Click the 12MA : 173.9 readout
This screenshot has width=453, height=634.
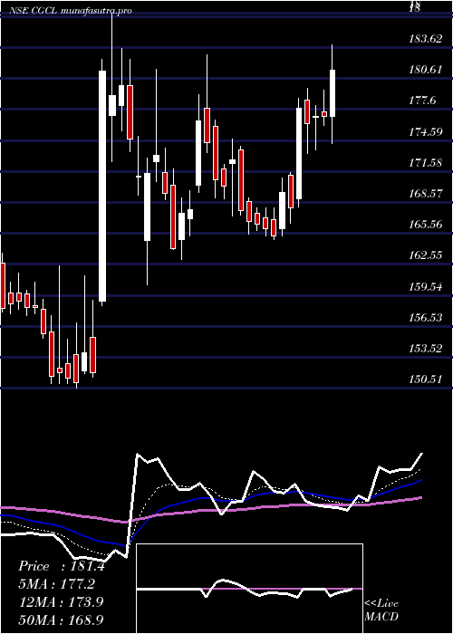pyautogui.click(x=61, y=602)
